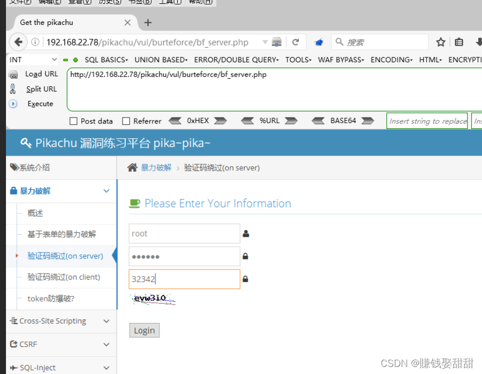Reload the page with refresh icon
This screenshot has height=374, width=482.
(295, 42)
